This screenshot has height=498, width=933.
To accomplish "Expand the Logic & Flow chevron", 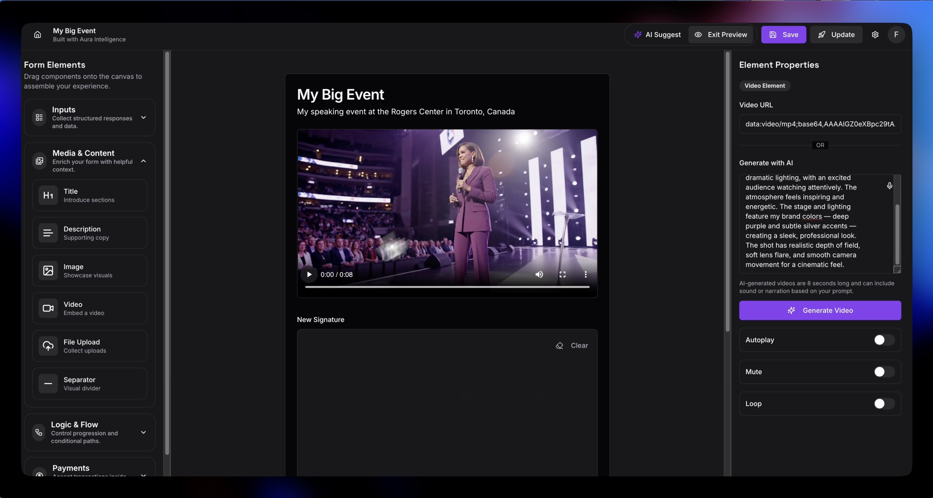I will point(143,432).
